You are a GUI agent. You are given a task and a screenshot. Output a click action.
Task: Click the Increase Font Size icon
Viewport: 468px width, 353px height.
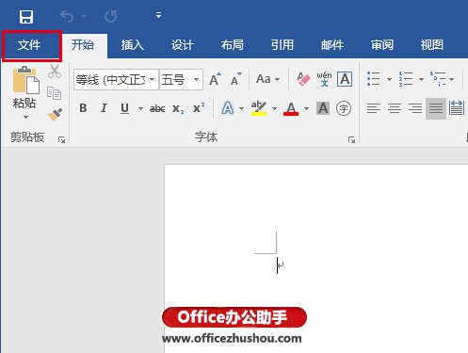point(215,79)
